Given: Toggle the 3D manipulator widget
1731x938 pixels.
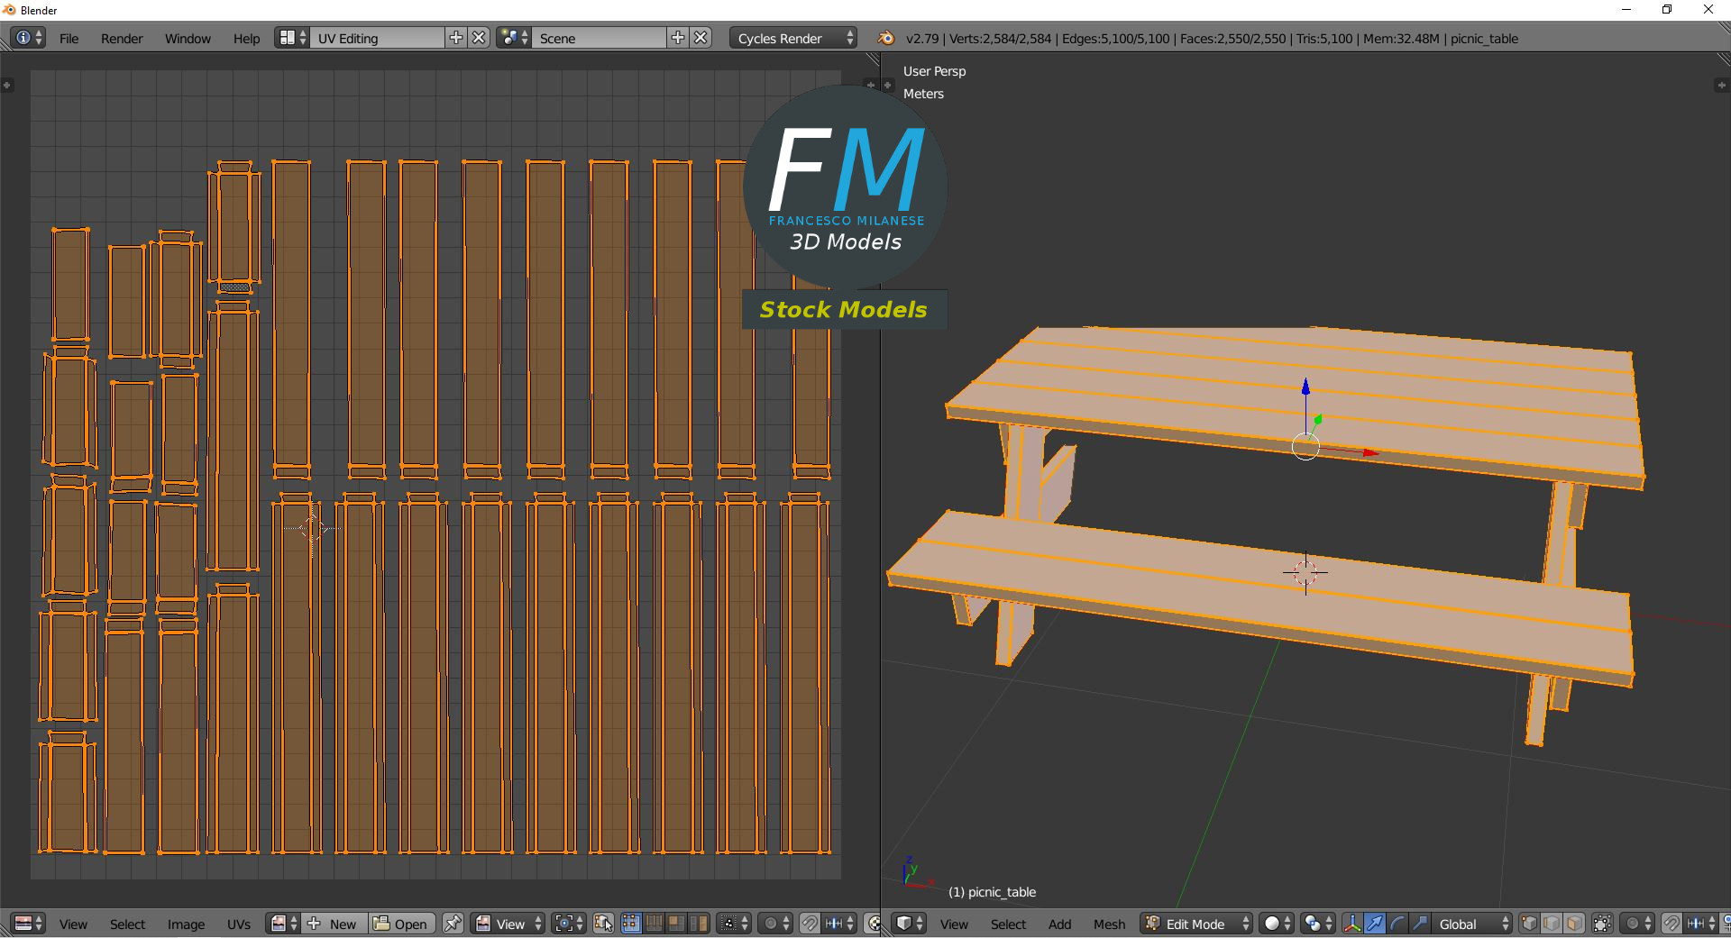Looking at the screenshot, I should pos(1351,924).
